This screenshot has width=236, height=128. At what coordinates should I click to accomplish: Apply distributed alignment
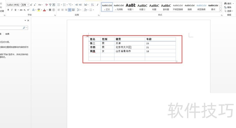coord(73,10)
